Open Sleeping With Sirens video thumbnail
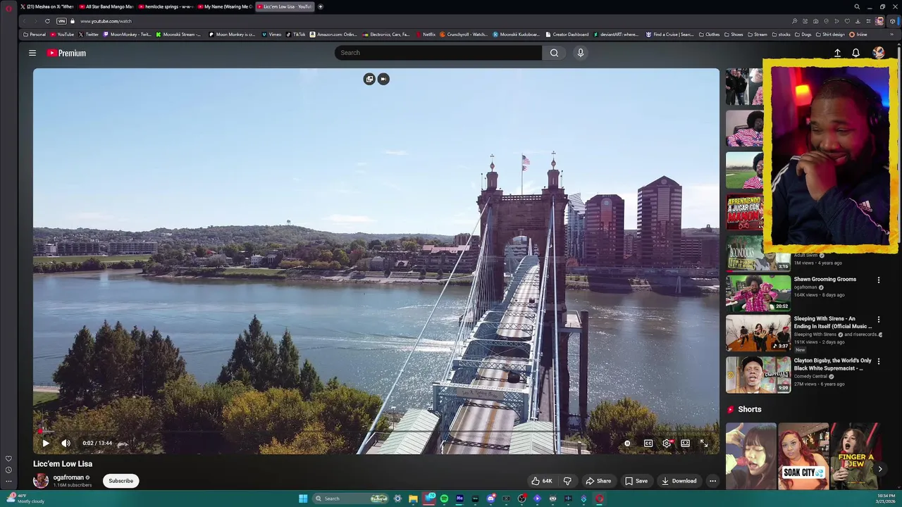Image resolution: width=902 pixels, height=507 pixels. tap(758, 333)
